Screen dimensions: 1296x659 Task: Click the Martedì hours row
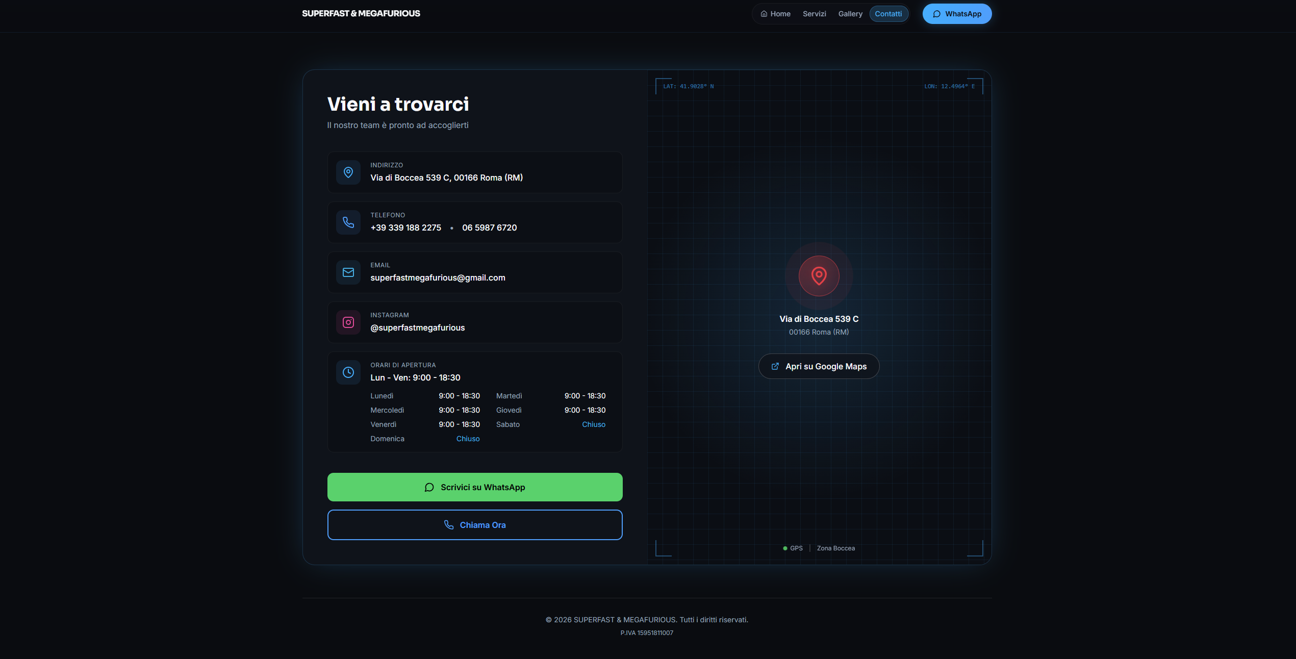(x=551, y=396)
